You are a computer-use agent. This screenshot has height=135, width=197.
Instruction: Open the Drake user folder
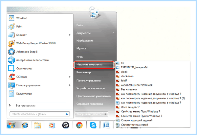click(80, 25)
